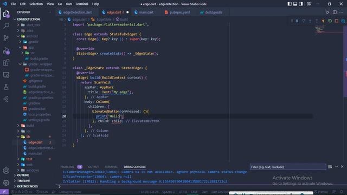
Task: Maximize the panel with chevron up
Action: 336,167
